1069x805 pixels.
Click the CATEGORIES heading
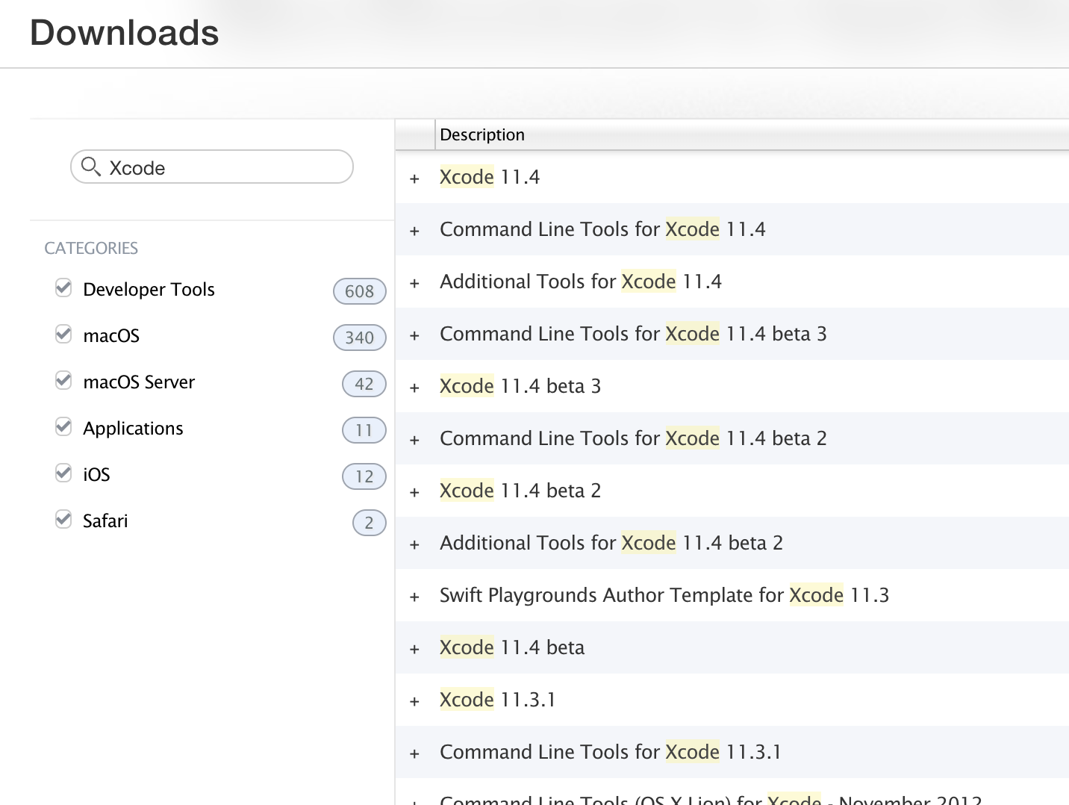91,248
